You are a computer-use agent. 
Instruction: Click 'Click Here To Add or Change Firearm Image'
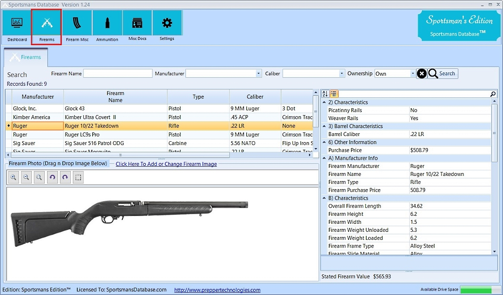[x=166, y=164]
